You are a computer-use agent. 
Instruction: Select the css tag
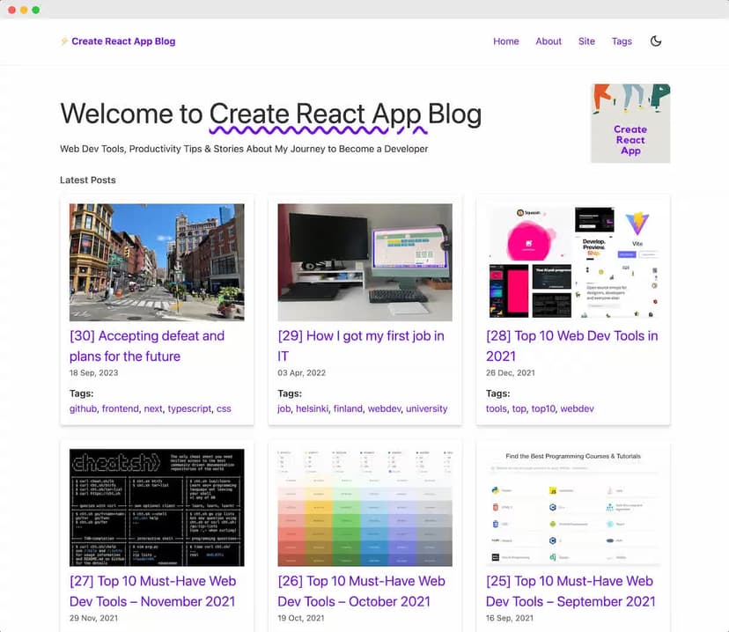(224, 408)
